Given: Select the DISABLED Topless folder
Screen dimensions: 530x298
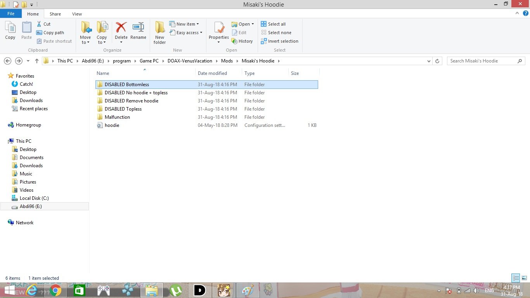Looking at the screenshot, I should click(x=206, y=109).
